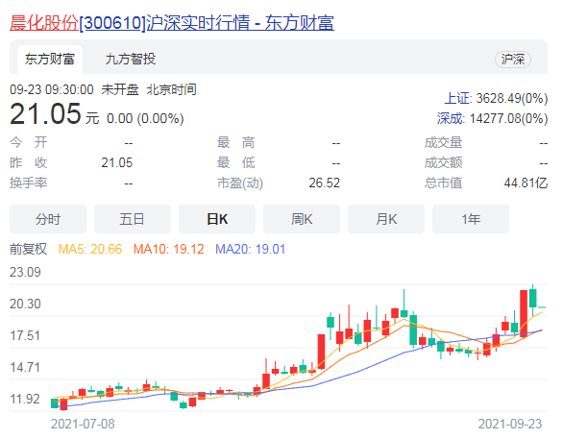
Task: Click the tall red candlestick near 2021-09-23
Action: 524,313
